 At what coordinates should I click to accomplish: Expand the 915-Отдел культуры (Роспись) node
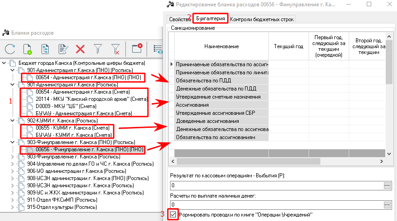(x=13, y=207)
